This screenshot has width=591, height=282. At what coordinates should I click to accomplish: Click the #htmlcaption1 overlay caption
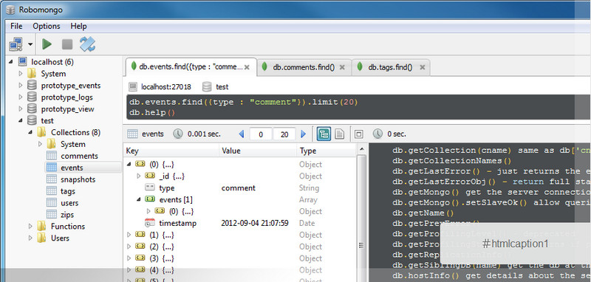point(515,244)
